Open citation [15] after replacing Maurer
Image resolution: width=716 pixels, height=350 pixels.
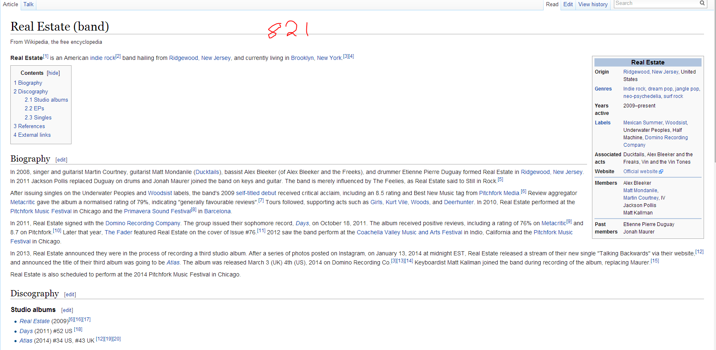pos(655,261)
